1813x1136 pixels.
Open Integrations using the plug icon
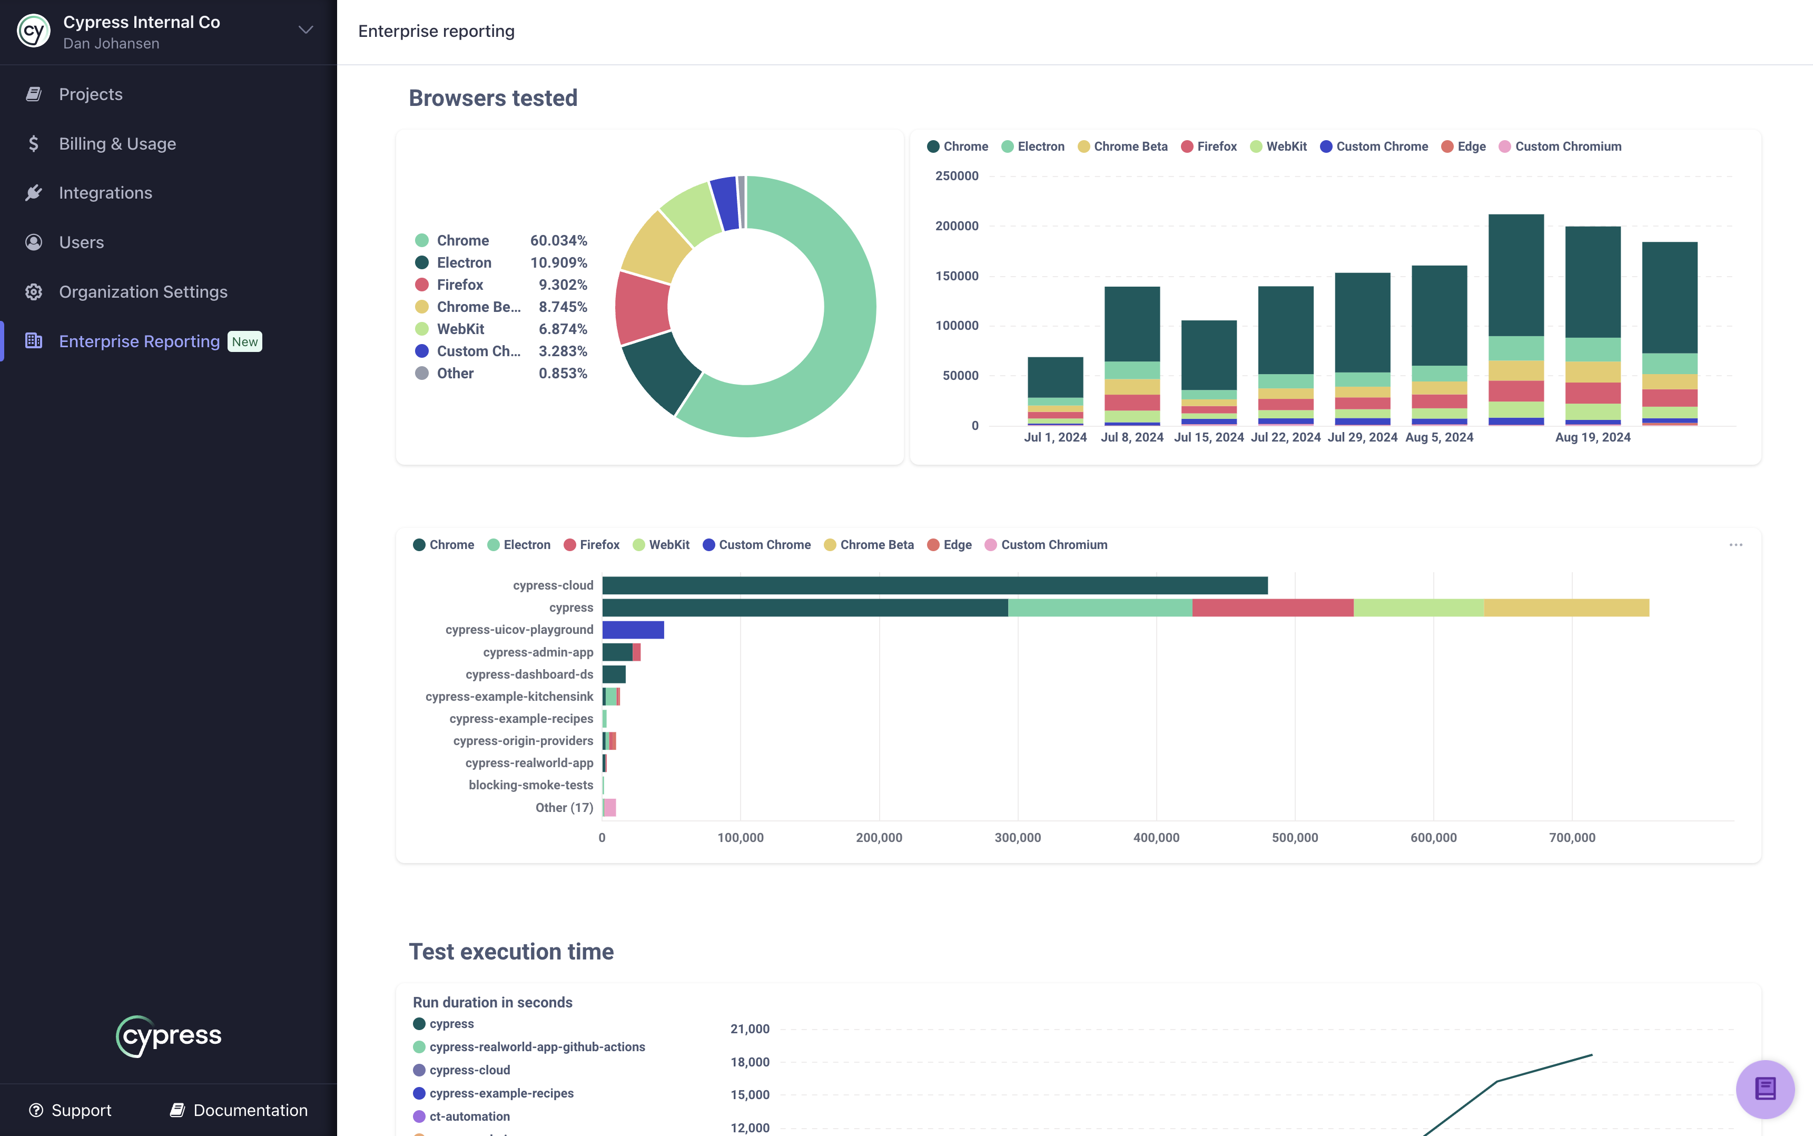(x=35, y=192)
